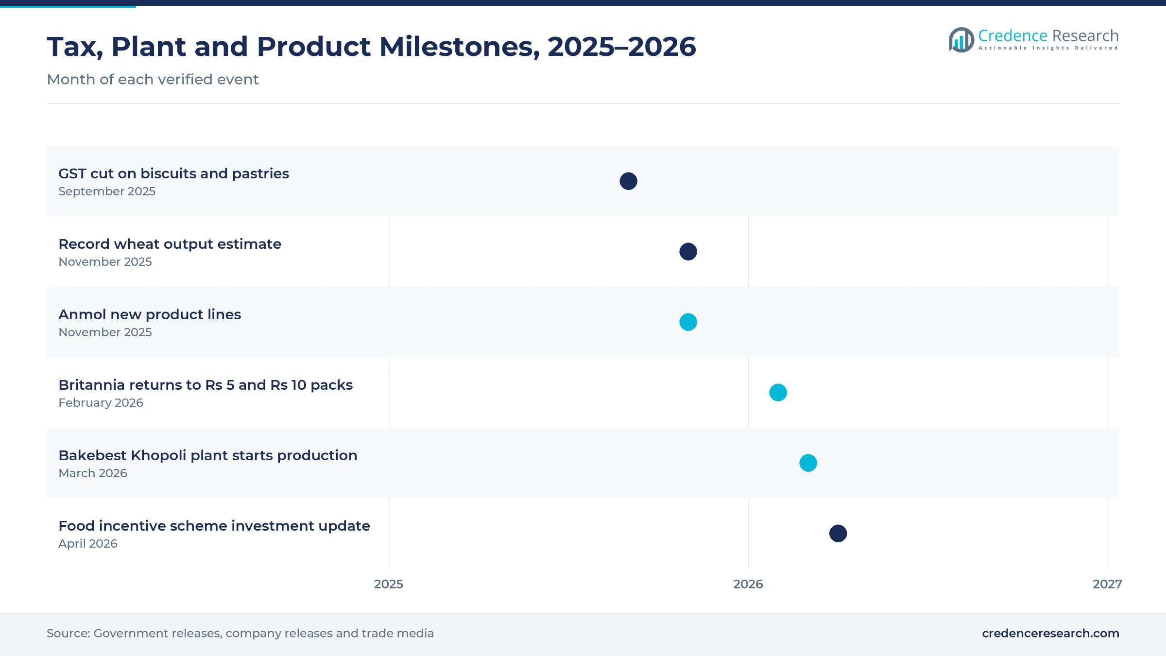The width and height of the screenshot is (1166, 656).
Task: Select the Anmol new product lines marker
Action: click(x=688, y=322)
